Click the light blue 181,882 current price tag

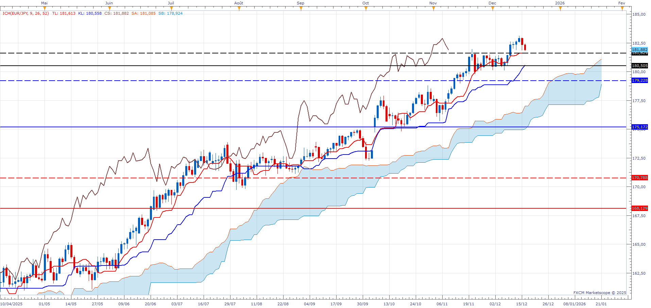pos(639,50)
